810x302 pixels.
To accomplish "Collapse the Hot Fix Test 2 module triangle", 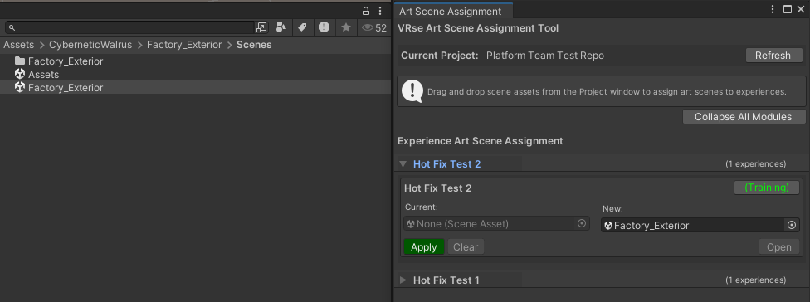I will click(403, 164).
